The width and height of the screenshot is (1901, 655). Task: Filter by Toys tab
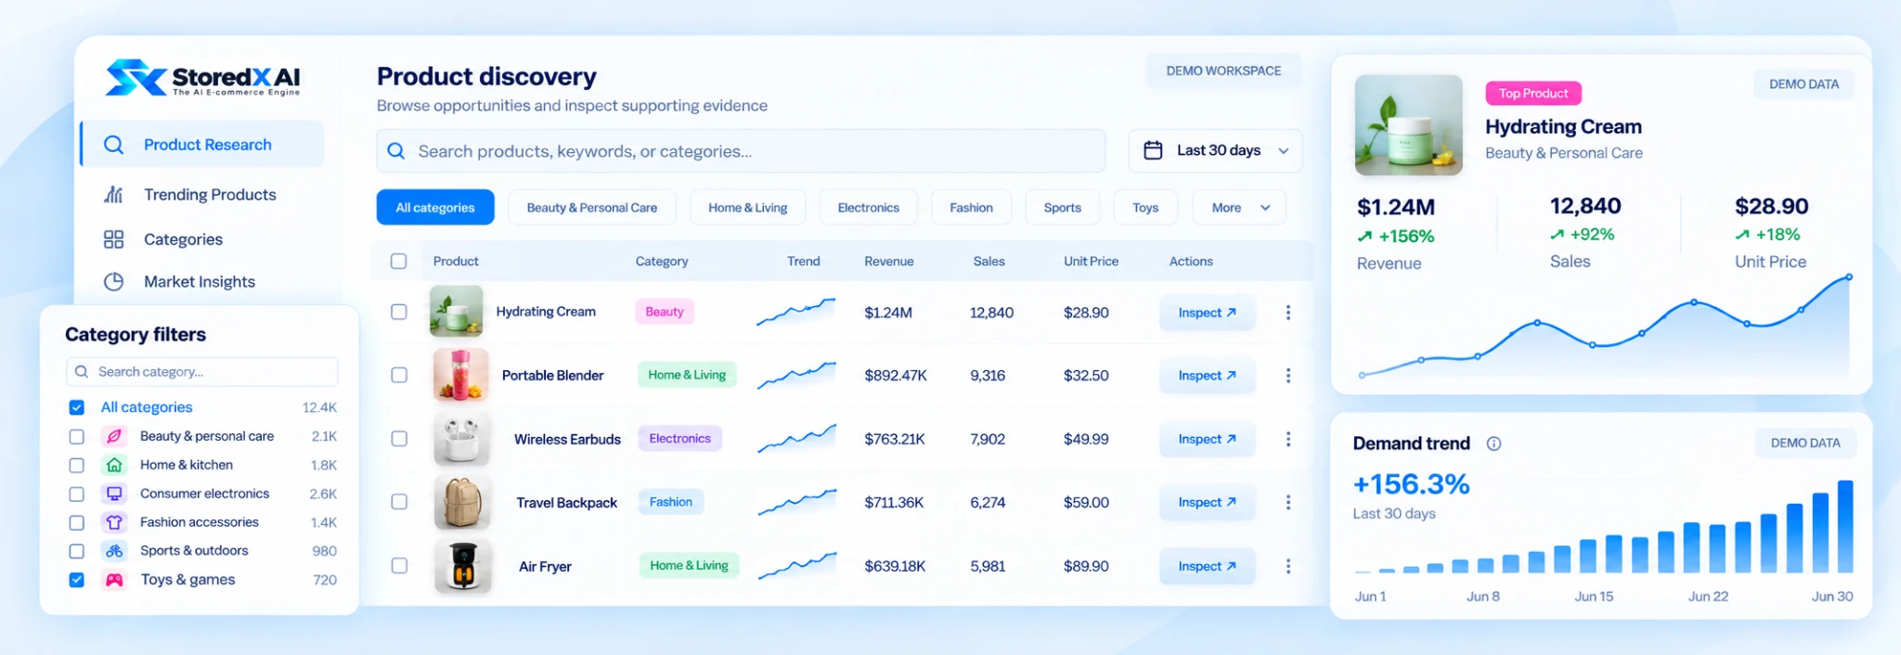click(1145, 208)
